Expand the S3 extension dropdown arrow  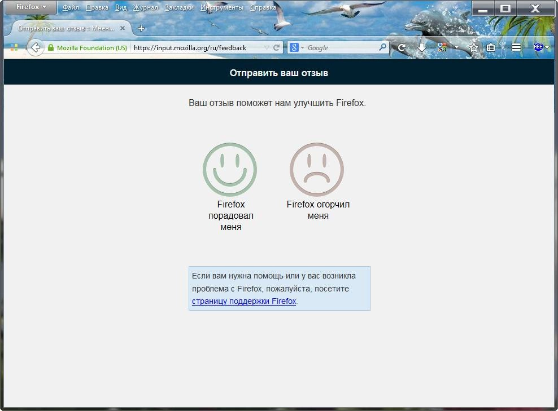[x=456, y=47]
